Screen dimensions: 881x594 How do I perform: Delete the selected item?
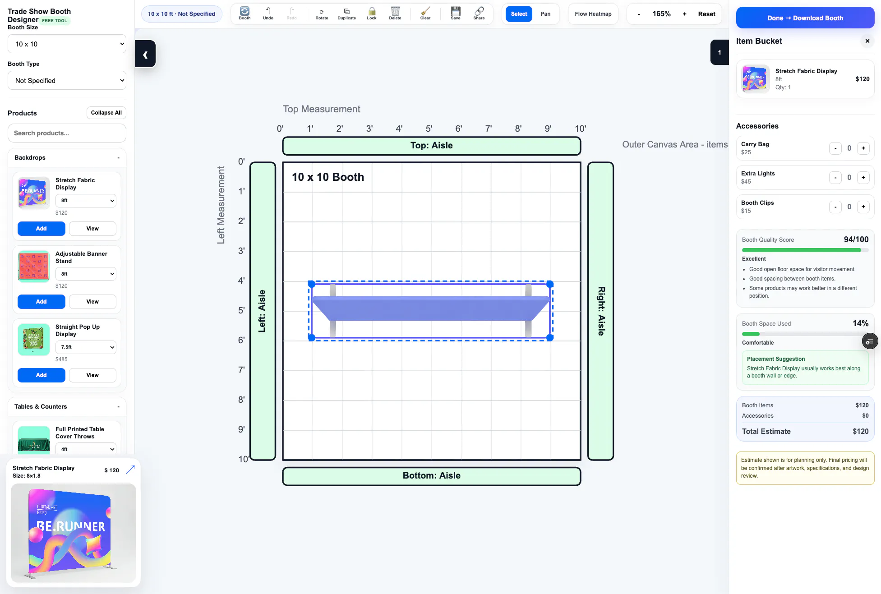click(395, 14)
